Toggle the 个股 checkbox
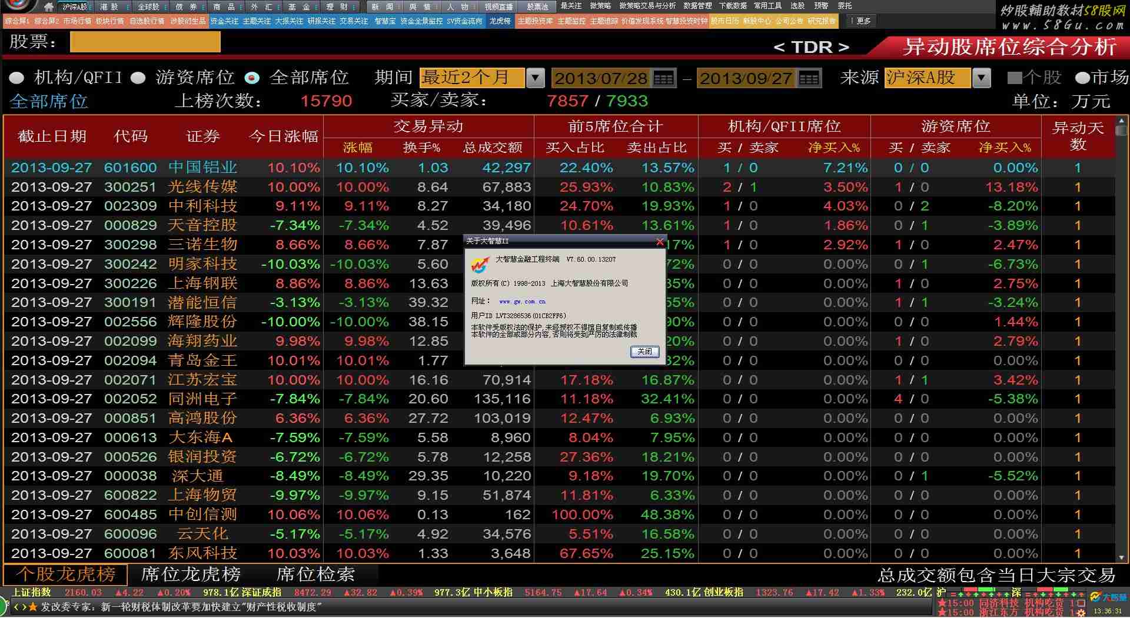 pos(1015,78)
